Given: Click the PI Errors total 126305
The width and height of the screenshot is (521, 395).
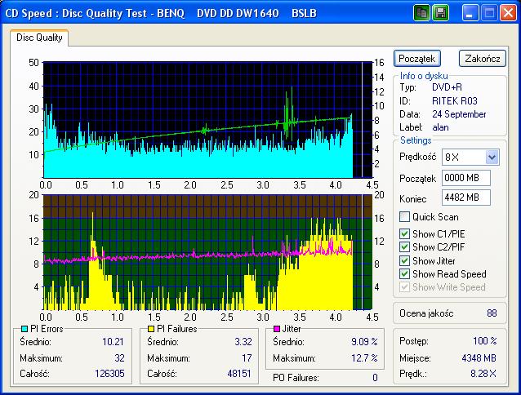Looking at the screenshot, I should [x=109, y=374].
